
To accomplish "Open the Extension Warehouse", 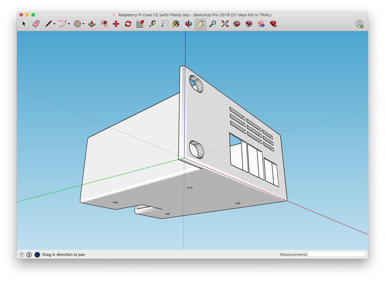I will pos(249,24).
